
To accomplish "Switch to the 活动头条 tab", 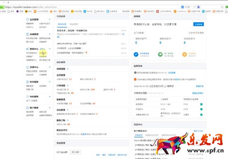I will click(62, 24).
